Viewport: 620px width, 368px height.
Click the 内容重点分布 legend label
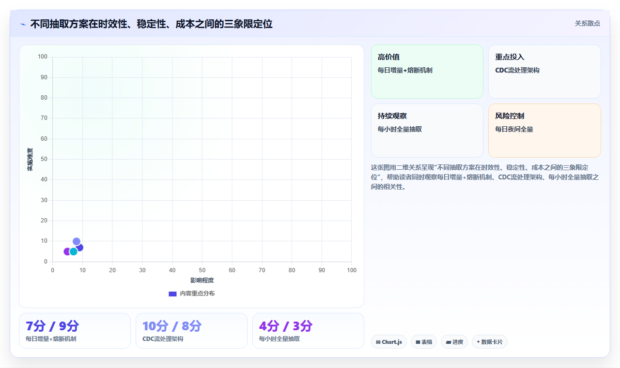coord(197,294)
